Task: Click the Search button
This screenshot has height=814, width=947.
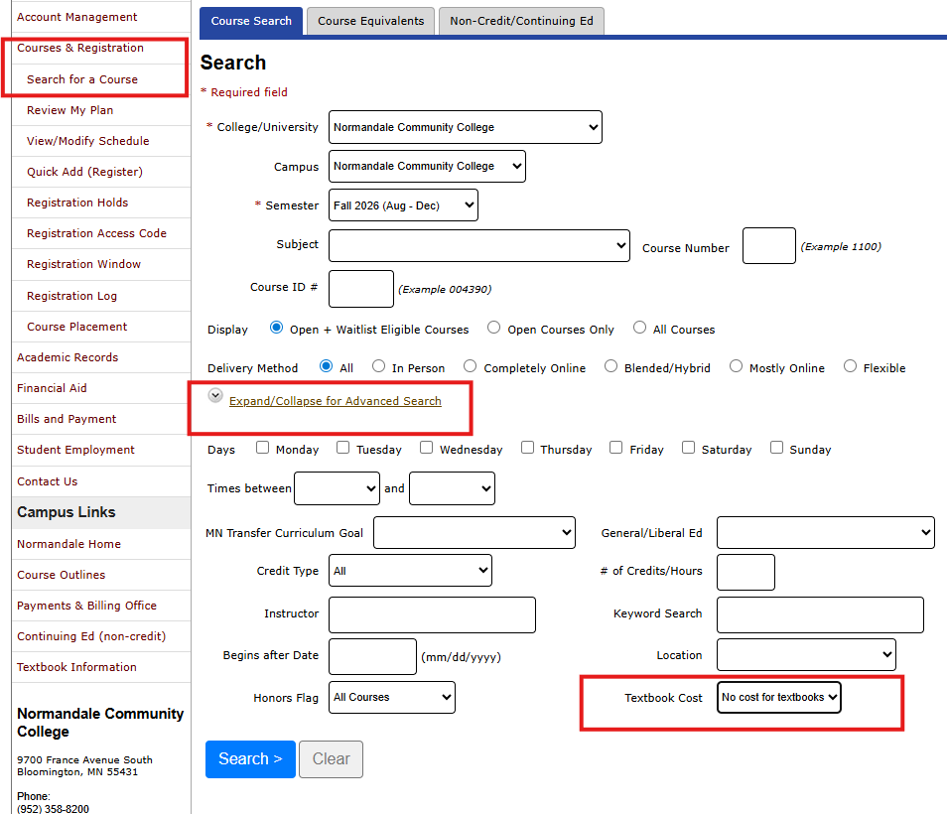Action: (x=250, y=758)
